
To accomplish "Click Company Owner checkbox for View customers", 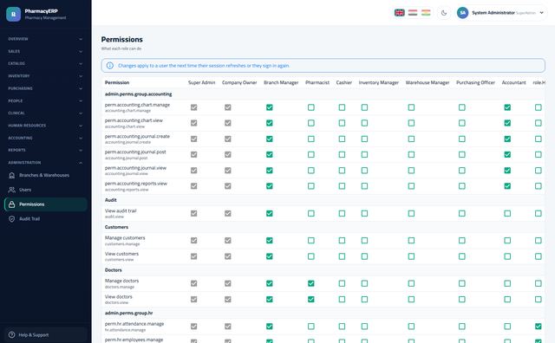I will click(227, 256).
